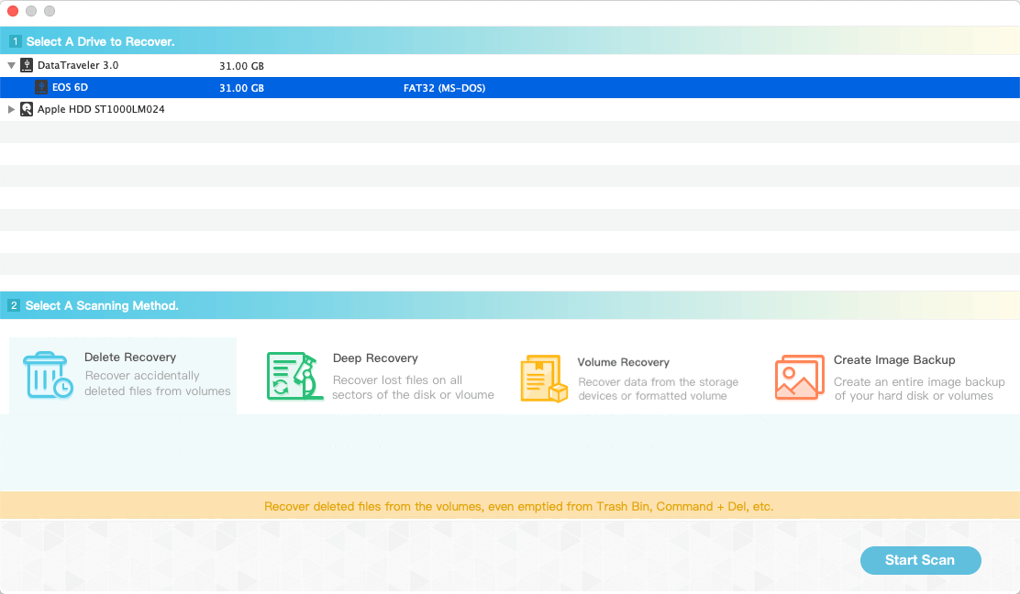This screenshot has height=594, width=1020.
Task: Choose the Volume Recovery method label
Action: 623,362
